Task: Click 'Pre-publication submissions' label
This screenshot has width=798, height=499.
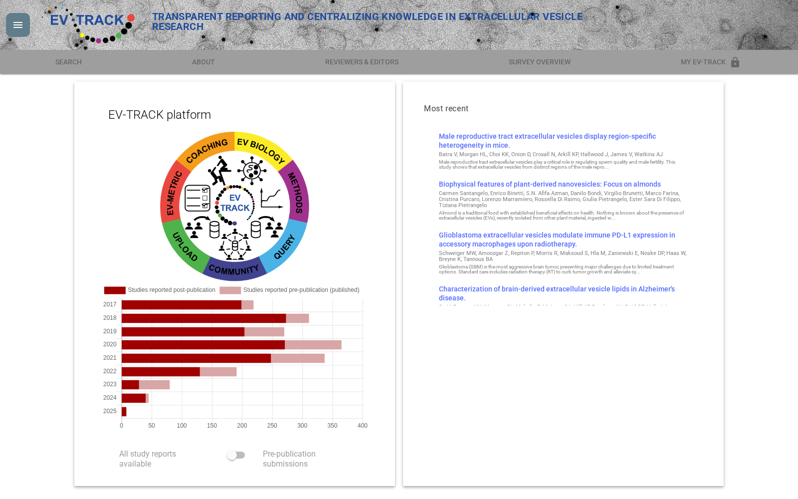Action: pyautogui.click(x=289, y=459)
